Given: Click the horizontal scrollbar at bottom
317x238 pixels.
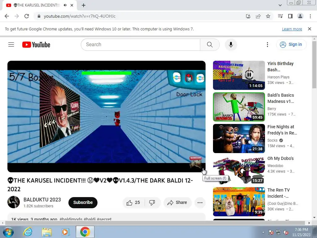Looking at the screenshot, I should pyautogui.click(x=156, y=223).
